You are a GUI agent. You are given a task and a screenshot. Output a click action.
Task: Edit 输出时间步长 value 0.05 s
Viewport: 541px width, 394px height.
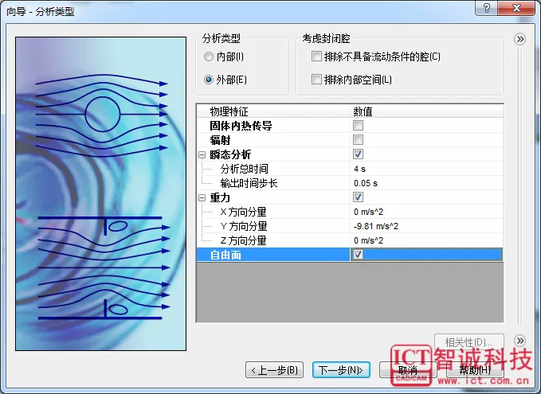coord(427,183)
